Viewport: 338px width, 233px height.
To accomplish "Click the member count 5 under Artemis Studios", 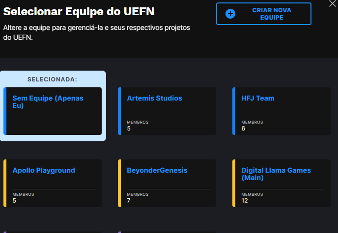I will [129, 129].
